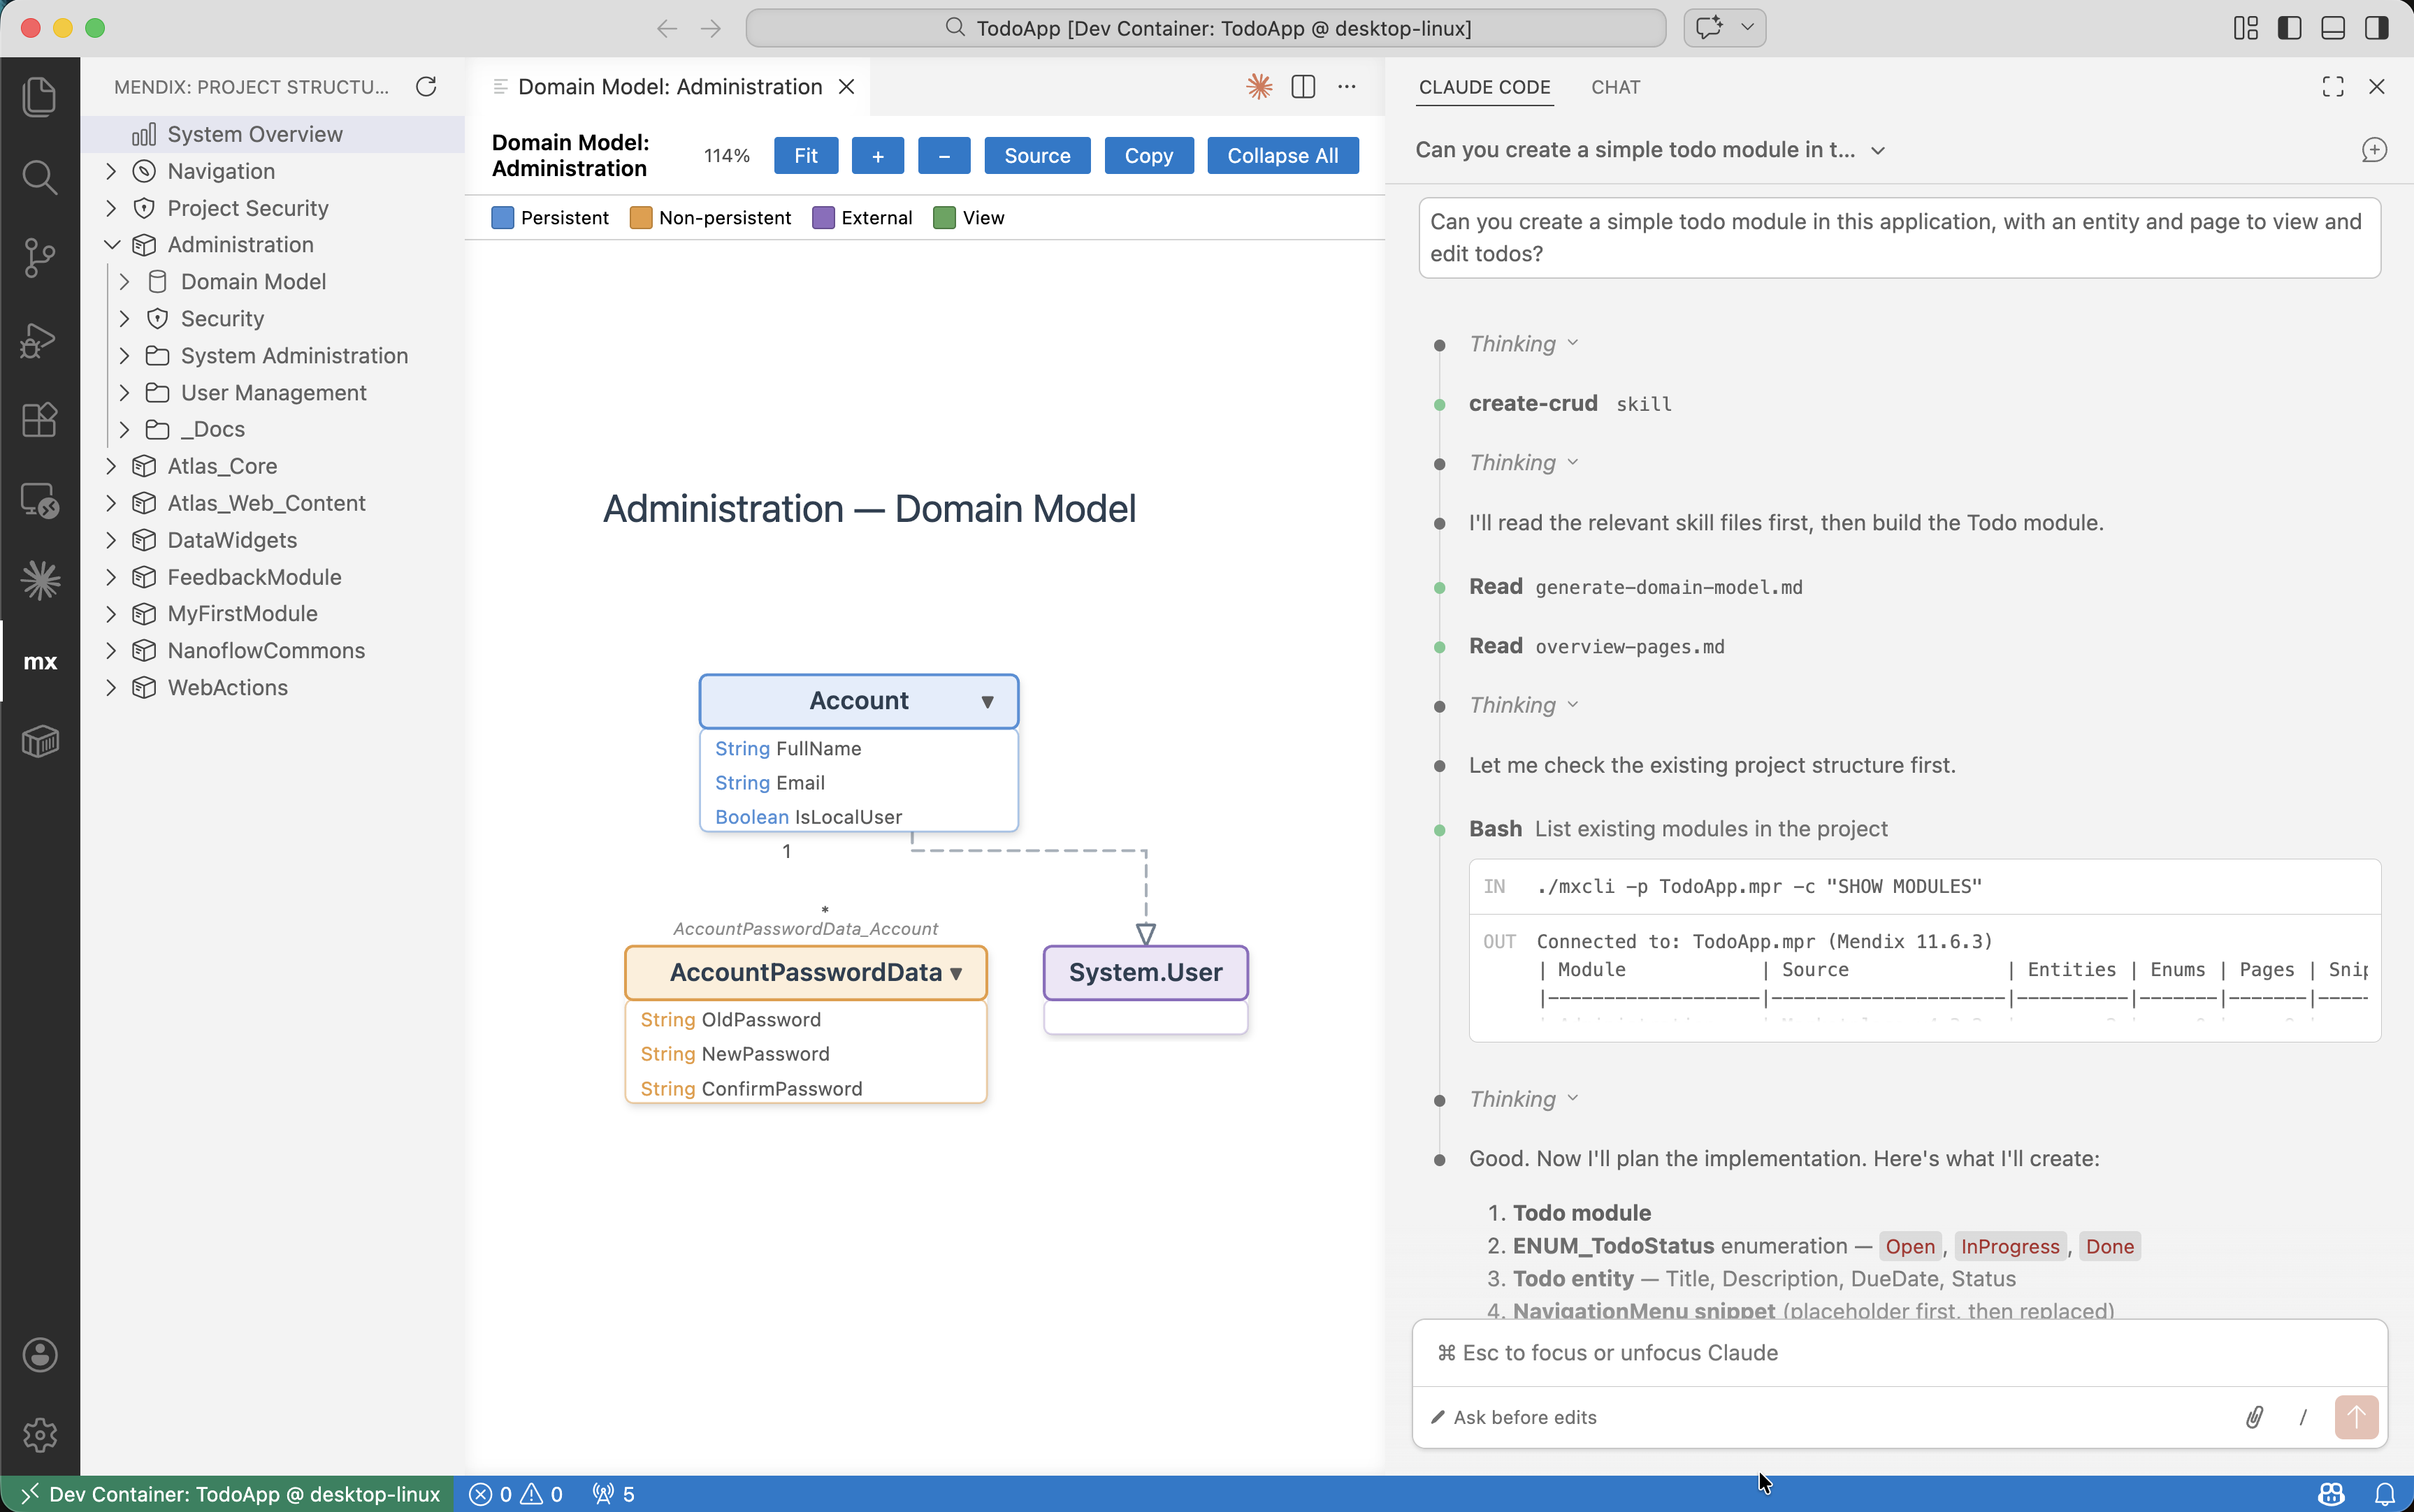
Task: Click the Claude spark icon in editor toolbar
Action: 1259,87
